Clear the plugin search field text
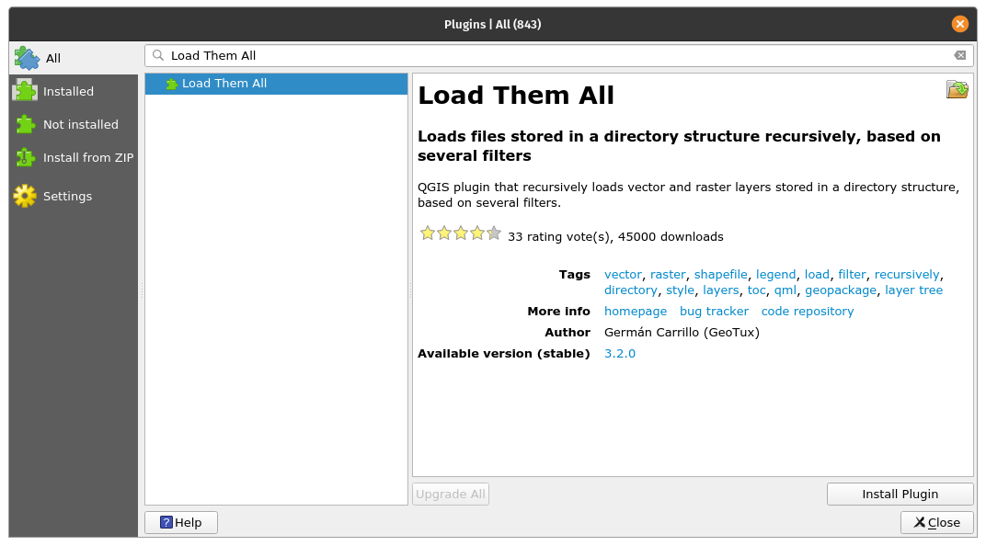The image size is (986, 546). [959, 55]
